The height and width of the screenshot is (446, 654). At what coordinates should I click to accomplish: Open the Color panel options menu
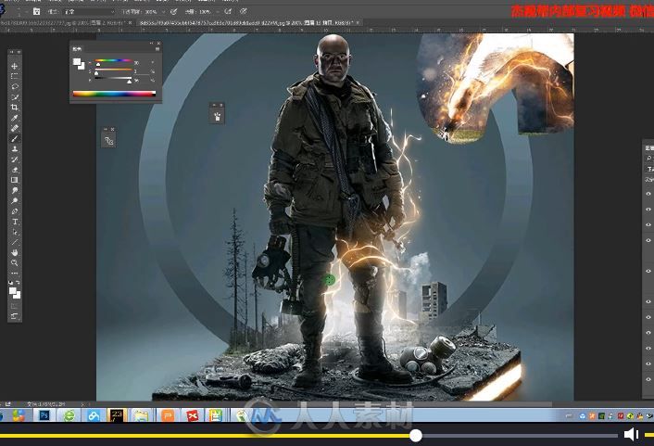point(157,49)
